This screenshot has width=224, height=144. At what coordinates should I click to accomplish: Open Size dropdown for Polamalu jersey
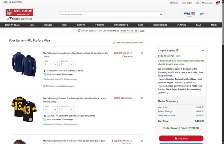50,109
